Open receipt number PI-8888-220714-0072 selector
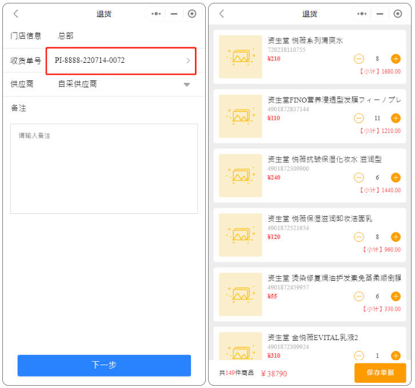This screenshot has width=415, height=388. (121, 60)
